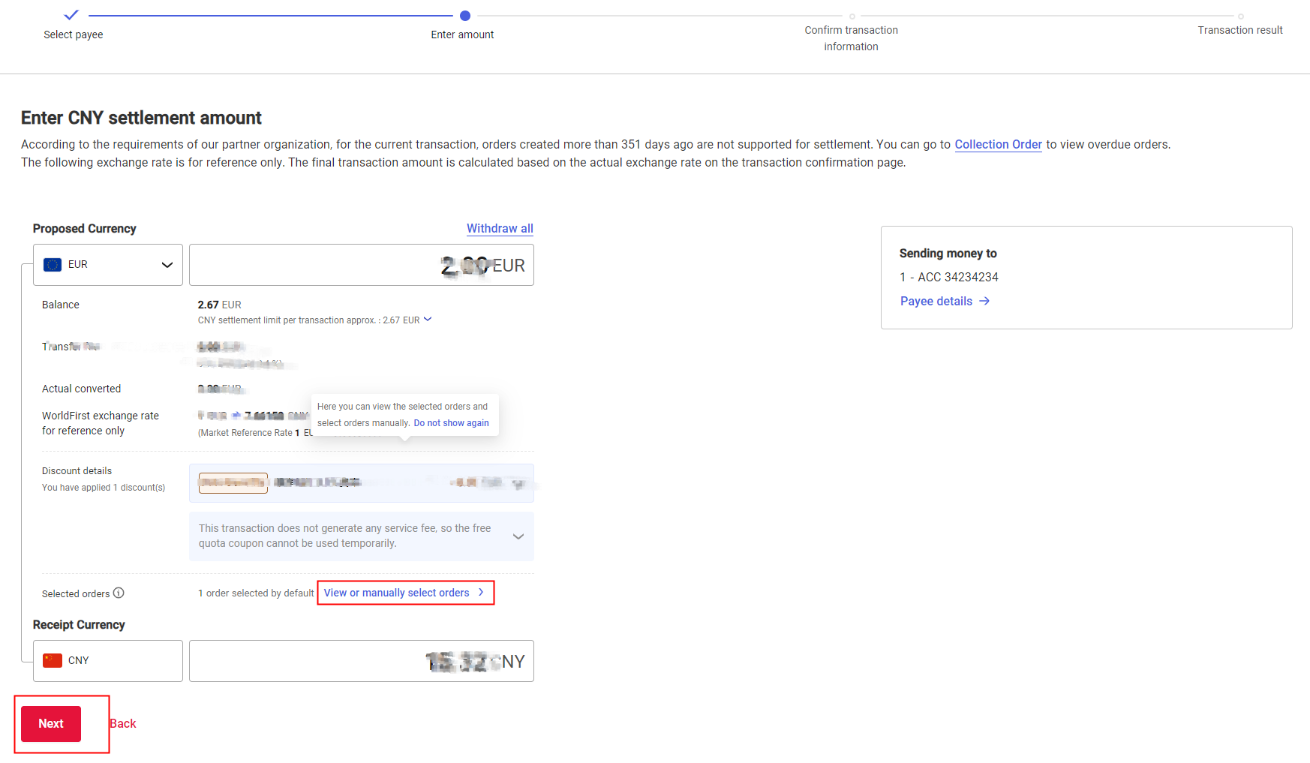Open the EUR proposed currency dropdown arrow
The image size is (1310, 763).
(167, 265)
